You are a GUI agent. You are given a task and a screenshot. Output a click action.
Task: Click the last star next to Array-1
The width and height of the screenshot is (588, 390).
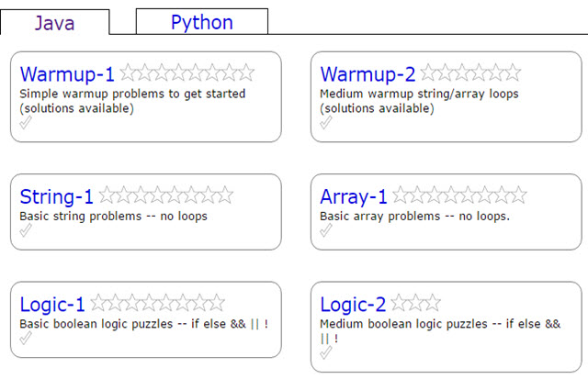click(x=518, y=195)
